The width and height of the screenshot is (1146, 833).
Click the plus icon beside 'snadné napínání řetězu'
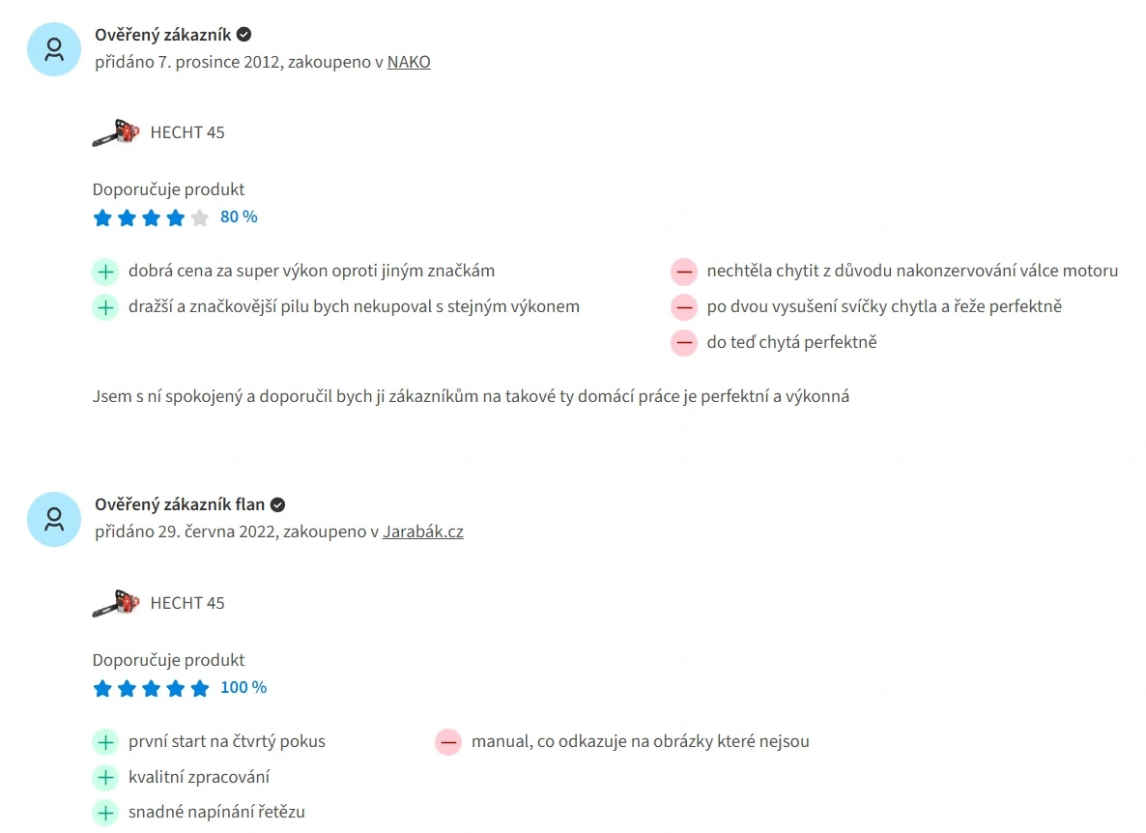tap(104, 813)
